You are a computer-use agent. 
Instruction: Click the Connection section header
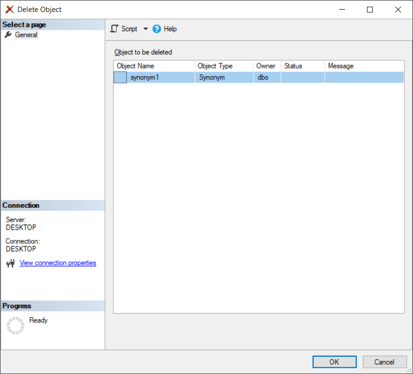pos(53,205)
